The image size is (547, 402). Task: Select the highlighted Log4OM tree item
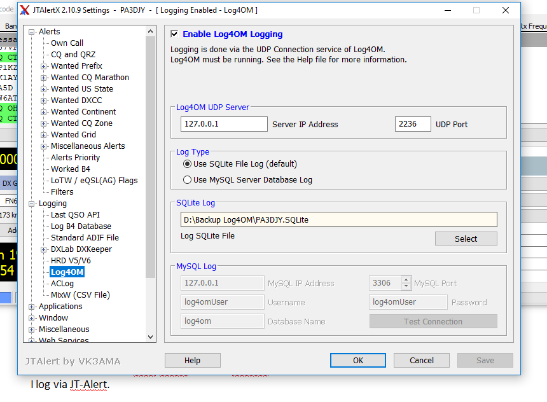(x=67, y=272)
